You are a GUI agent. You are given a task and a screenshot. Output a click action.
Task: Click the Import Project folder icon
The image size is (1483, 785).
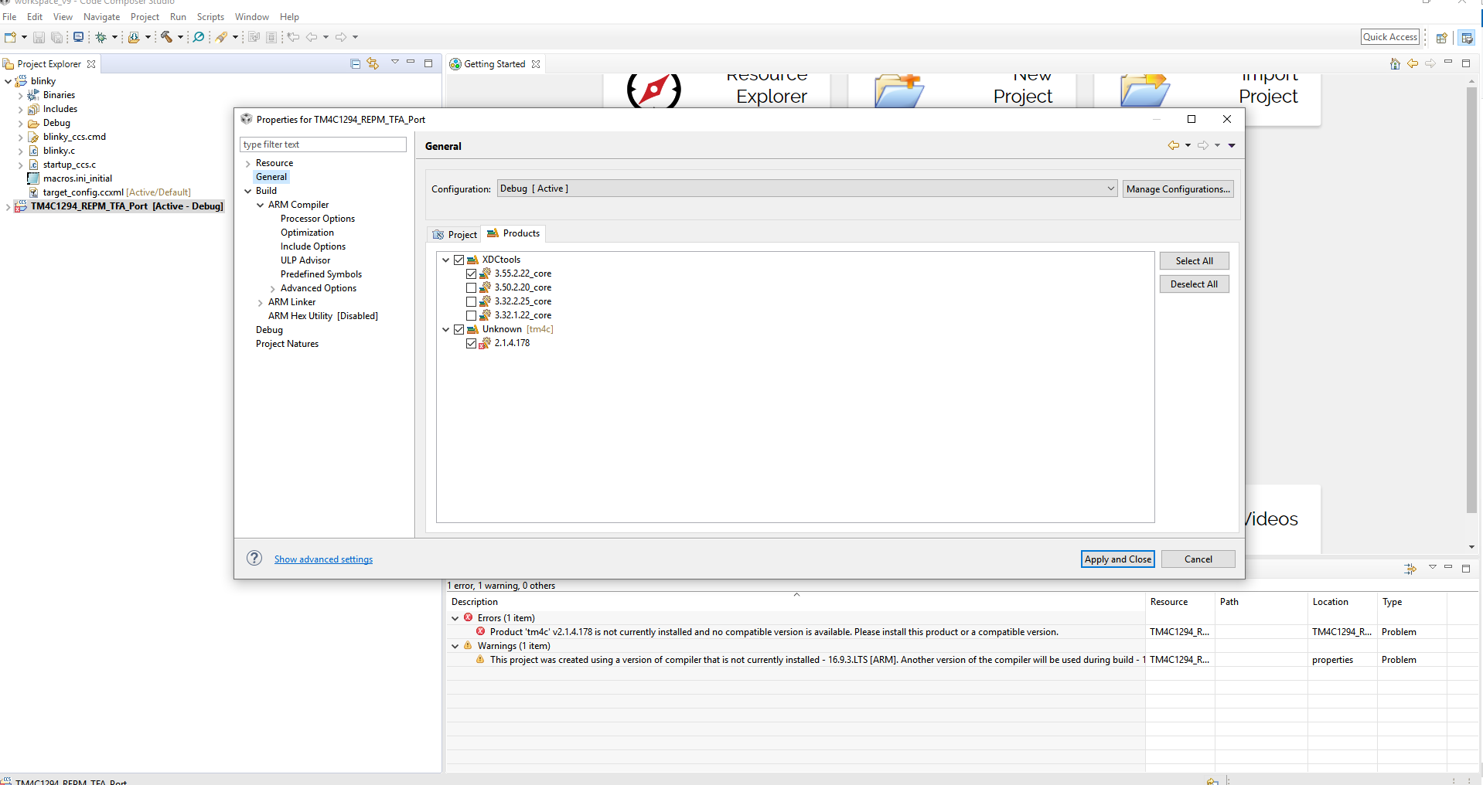click(x=1145, y=90)
